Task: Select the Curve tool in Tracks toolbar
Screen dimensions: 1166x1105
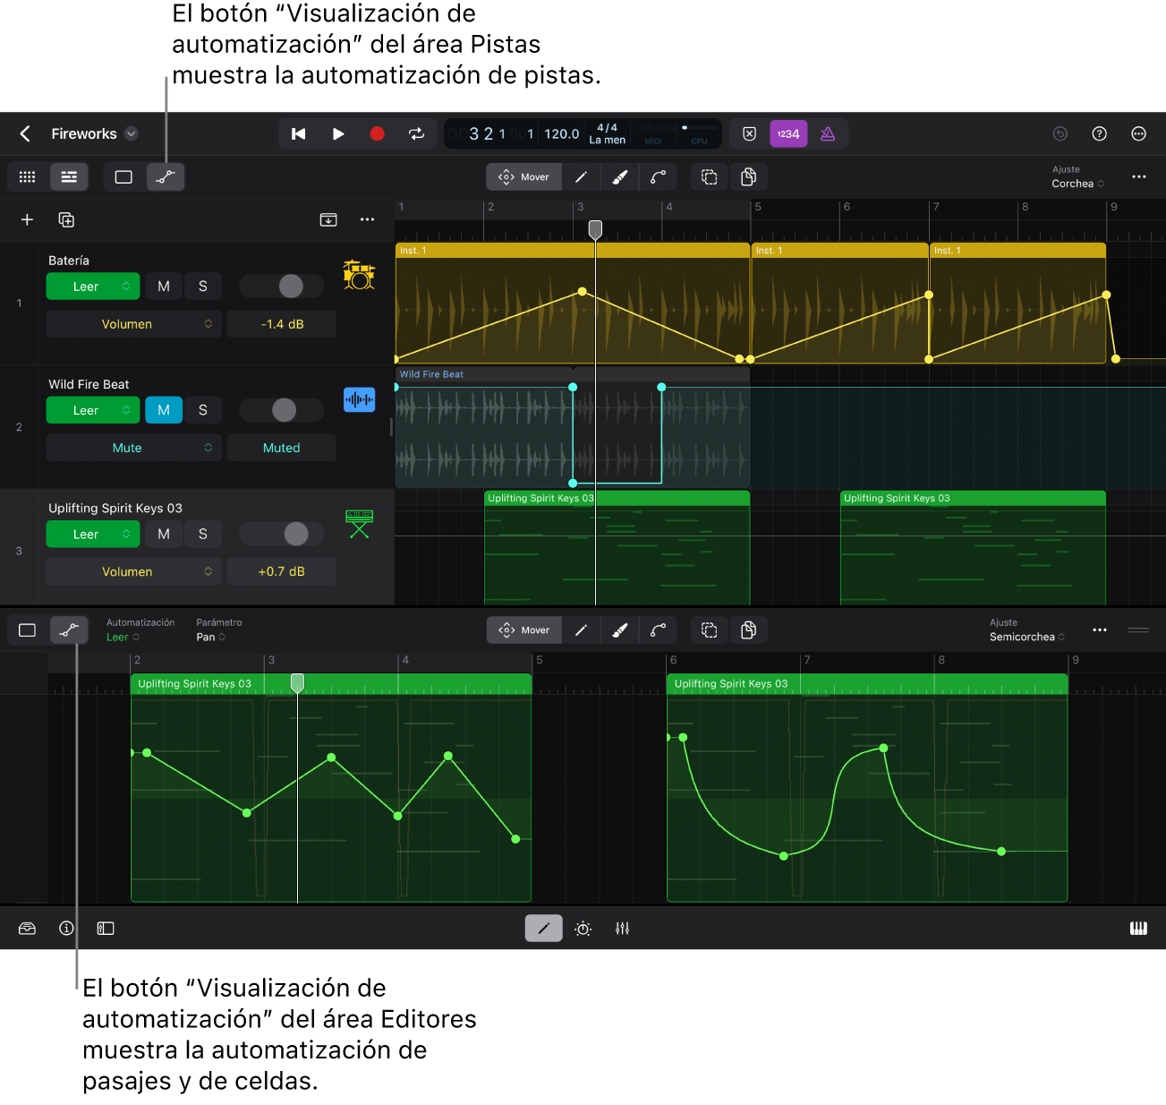Action: point(658,176)
